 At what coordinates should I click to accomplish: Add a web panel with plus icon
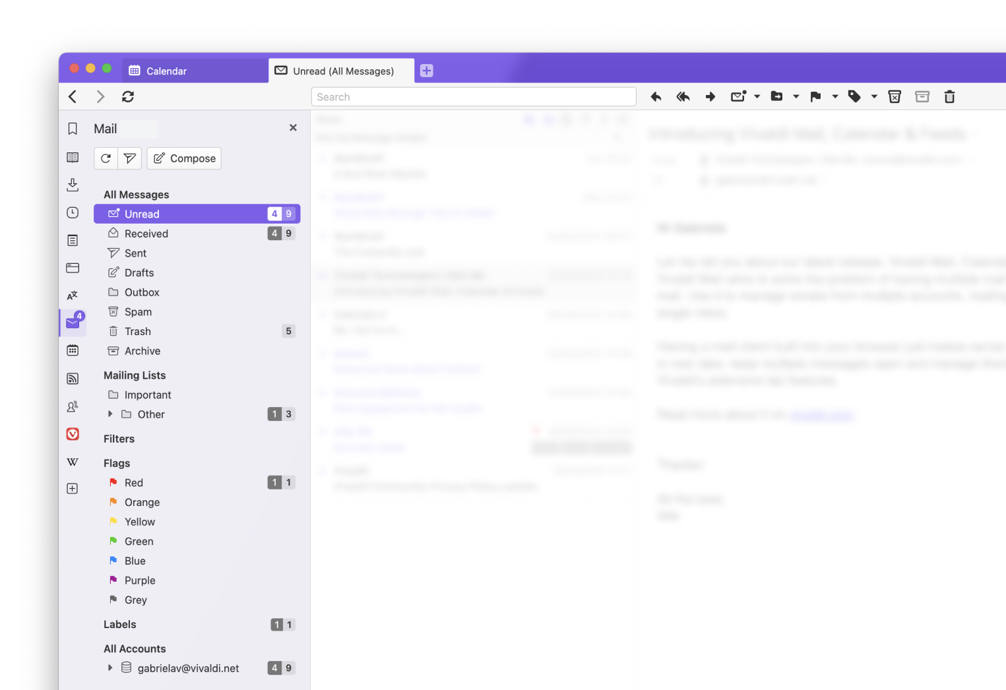pyautogui.click(x=73, y=489)
